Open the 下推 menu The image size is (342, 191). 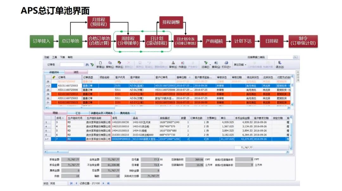point(62,57)
